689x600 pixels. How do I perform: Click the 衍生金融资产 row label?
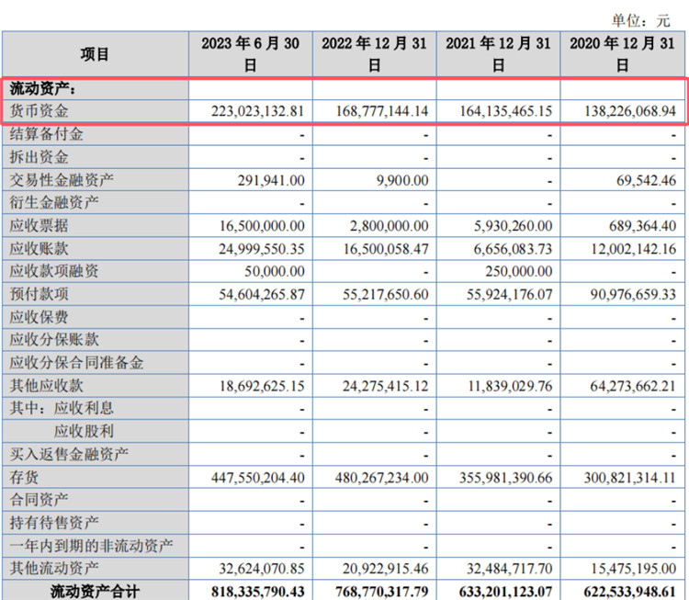[53, 203]
